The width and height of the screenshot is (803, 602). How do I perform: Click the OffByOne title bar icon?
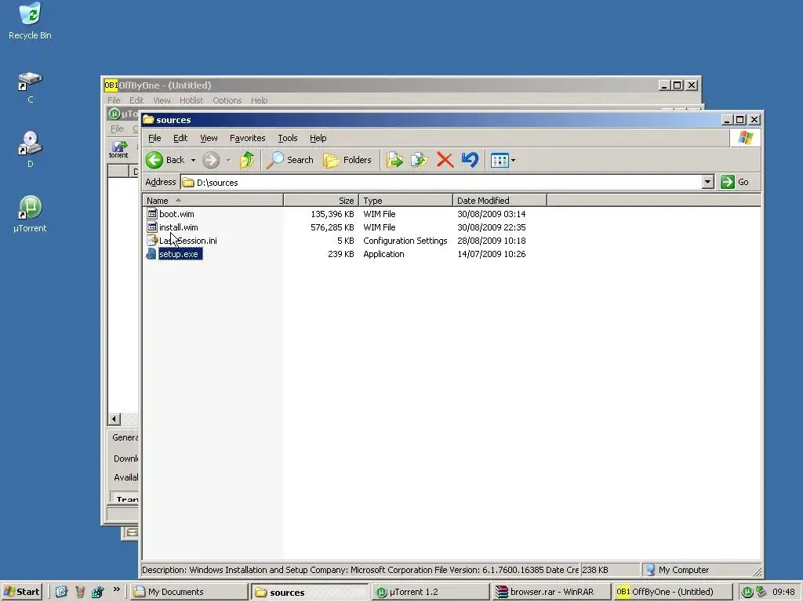tap(111, 85)
